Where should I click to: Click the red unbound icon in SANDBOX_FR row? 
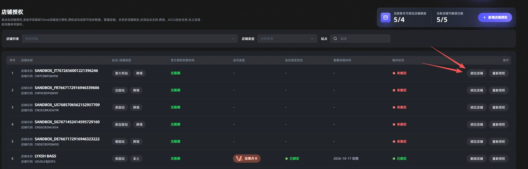pyautogui.click(x=394, y=90)
